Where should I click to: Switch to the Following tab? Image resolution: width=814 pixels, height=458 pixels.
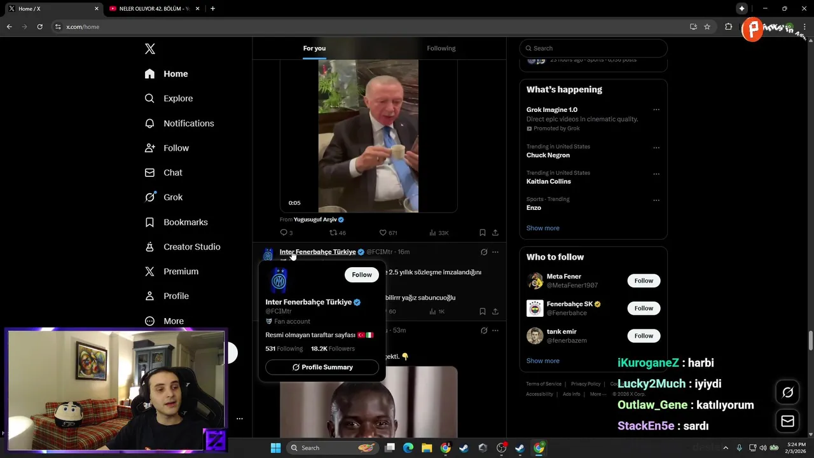441,48
